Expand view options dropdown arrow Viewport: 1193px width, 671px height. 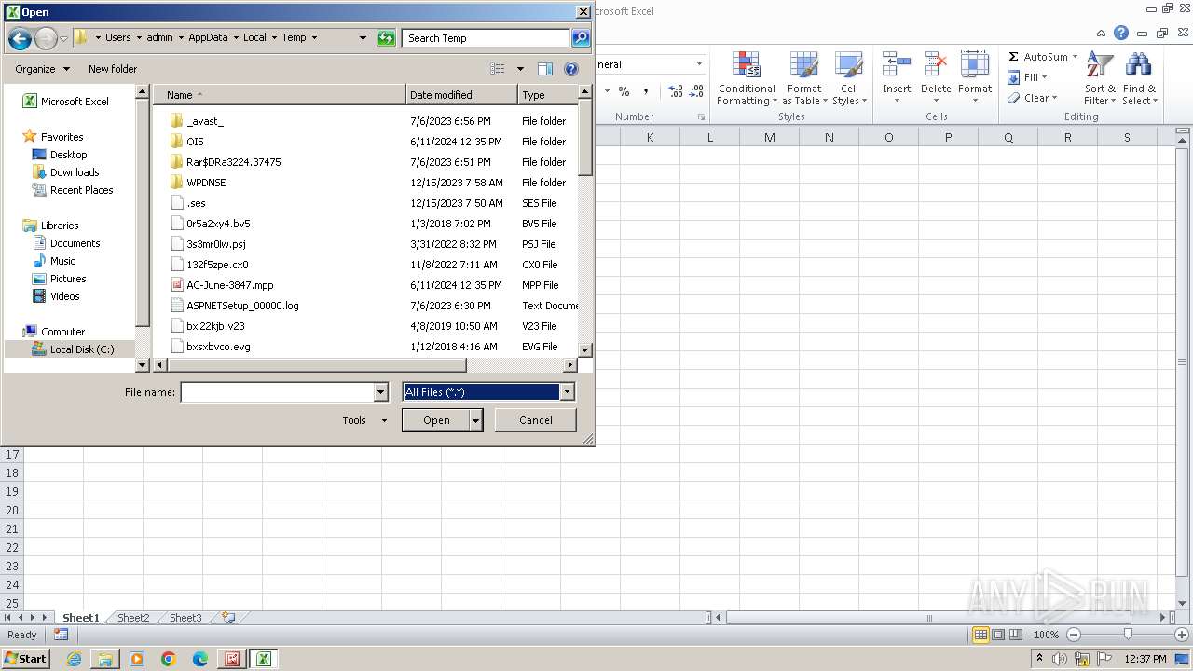tap(520, 69)
